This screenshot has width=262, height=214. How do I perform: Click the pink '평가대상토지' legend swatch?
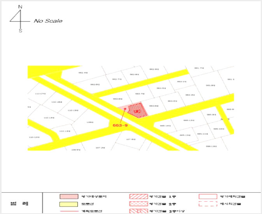point(69,196)
